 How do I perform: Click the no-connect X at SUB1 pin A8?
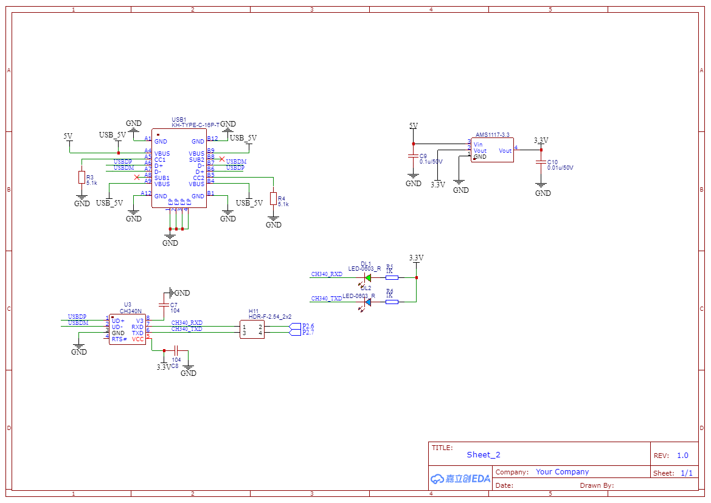point(136,178)
